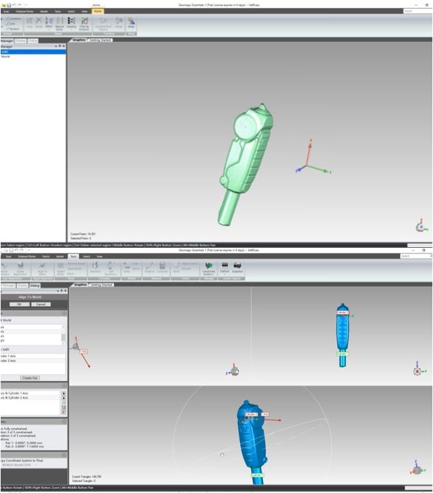This screenshot has width=433, height=493.
Task: Delete the pair with the red X icon
Action: click(x=64, y=411)
